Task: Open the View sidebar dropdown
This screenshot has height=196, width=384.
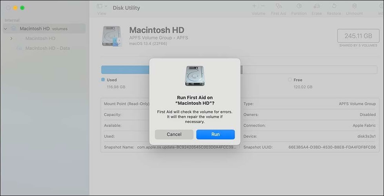Action: pos(102,6)
